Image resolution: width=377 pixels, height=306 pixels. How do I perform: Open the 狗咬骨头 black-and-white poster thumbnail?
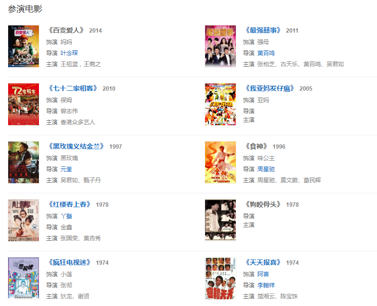click(220, 220)
